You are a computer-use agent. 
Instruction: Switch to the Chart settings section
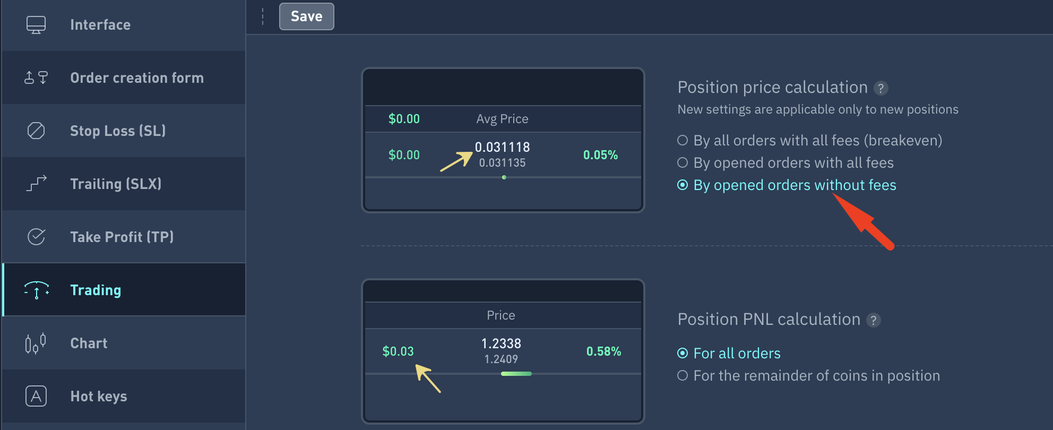tap(89, 343)
